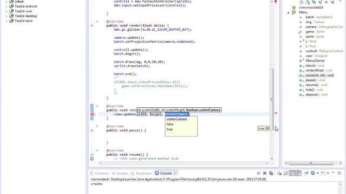Toggle Hide Fields in Outline toolbar
This screenshot has height=194, width=346.
click(x=314, y=2)
